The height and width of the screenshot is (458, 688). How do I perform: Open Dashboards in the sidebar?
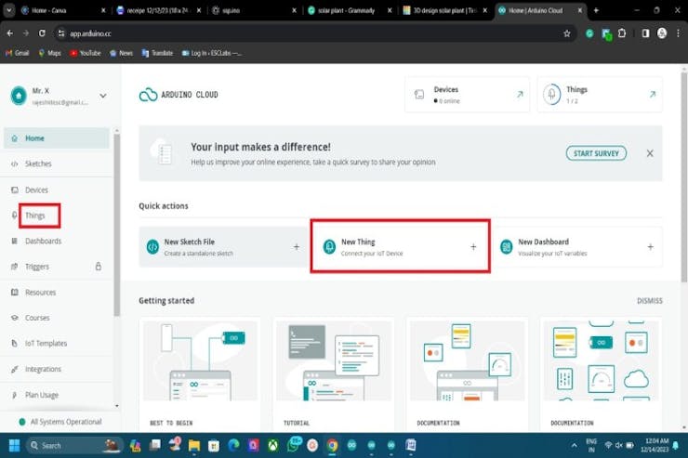click(43, 241)
